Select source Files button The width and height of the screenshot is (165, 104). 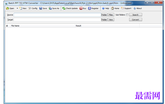[111, 15]
